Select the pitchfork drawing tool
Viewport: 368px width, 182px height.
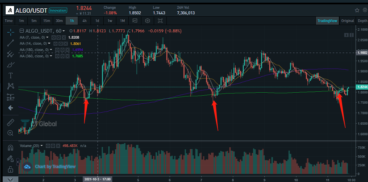10,54
